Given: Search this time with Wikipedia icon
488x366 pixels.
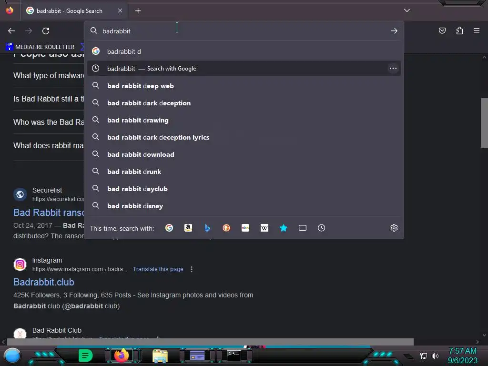Looking at the screenshot, I should [x=264, y=228].
